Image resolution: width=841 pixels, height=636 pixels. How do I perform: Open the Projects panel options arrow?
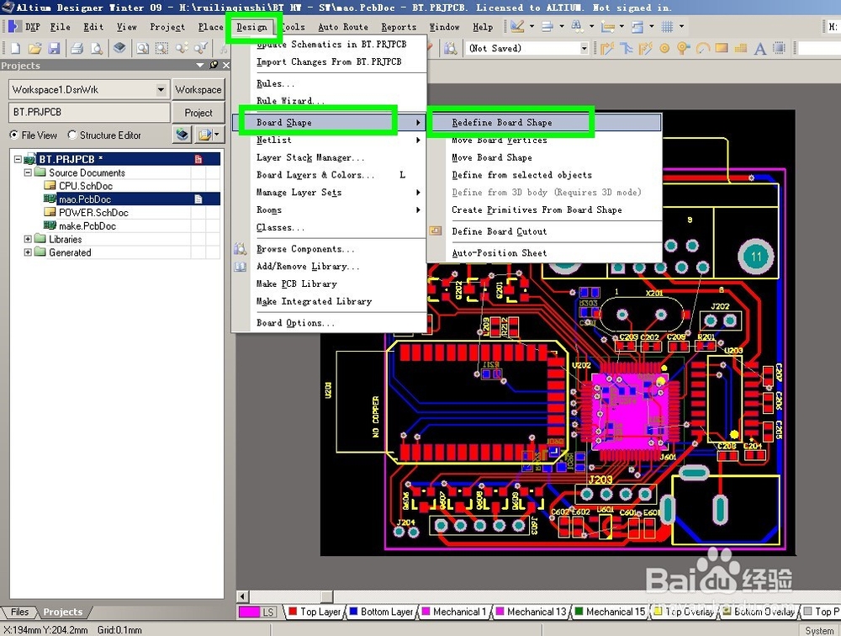pyautogui.click(x=200, y=65)
